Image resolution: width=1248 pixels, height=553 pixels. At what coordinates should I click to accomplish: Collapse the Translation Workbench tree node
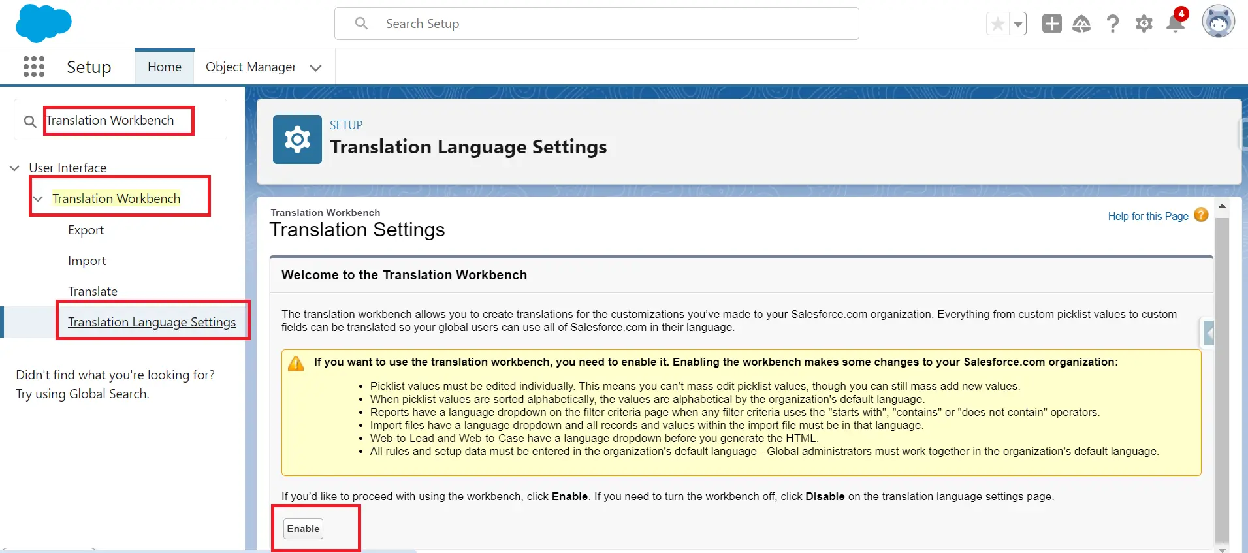tap(39, 198)
